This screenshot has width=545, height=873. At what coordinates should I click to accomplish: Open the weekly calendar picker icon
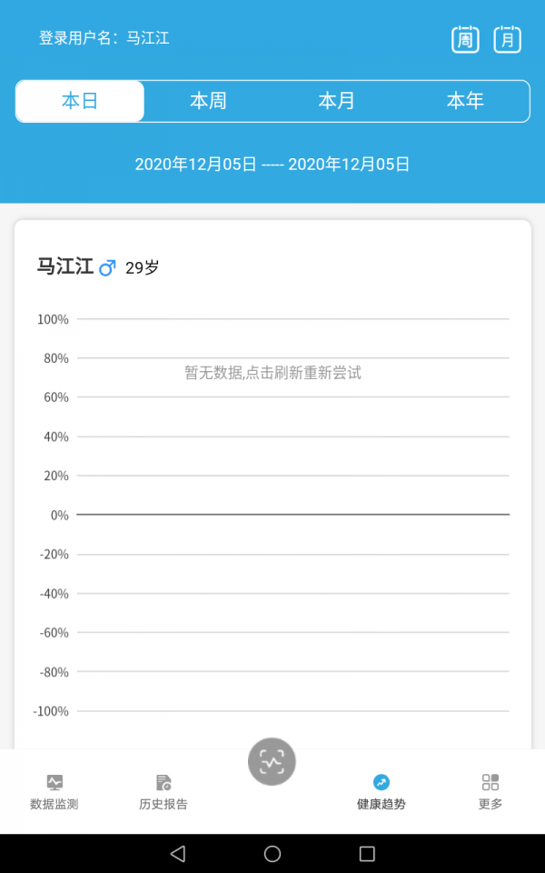point(465,39)
